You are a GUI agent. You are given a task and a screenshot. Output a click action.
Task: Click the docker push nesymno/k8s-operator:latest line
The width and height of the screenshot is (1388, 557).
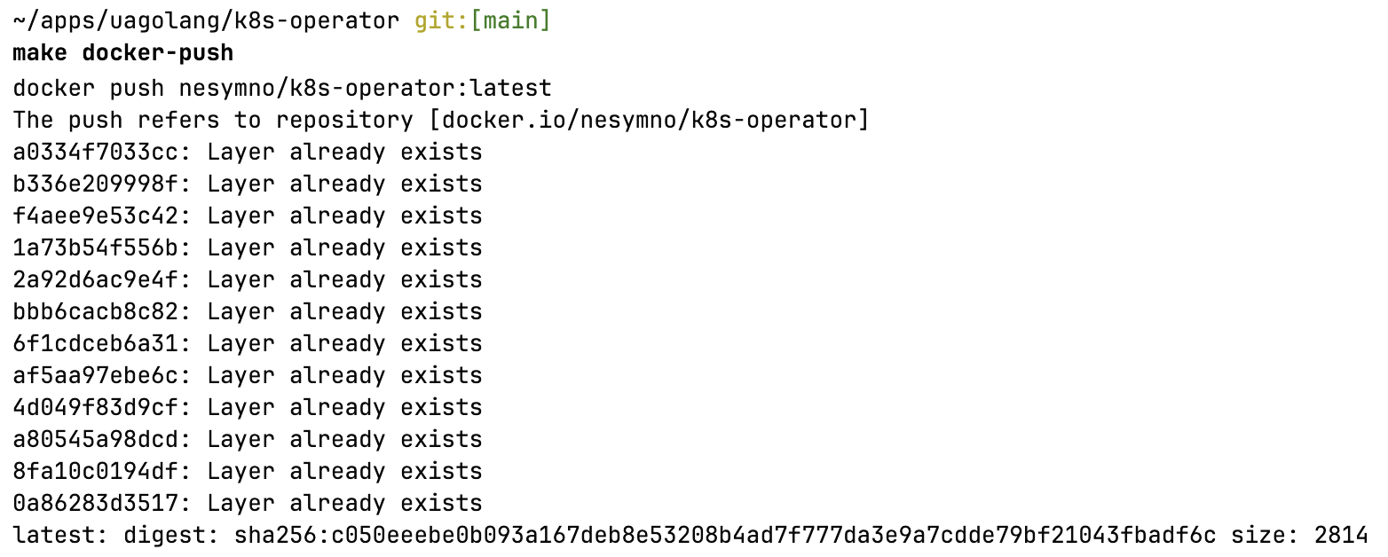tap(282, 88)
